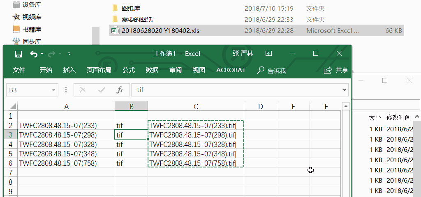Click the Redo arrow icon
Viewport: 421px width, 197px height.
(52, 54)
